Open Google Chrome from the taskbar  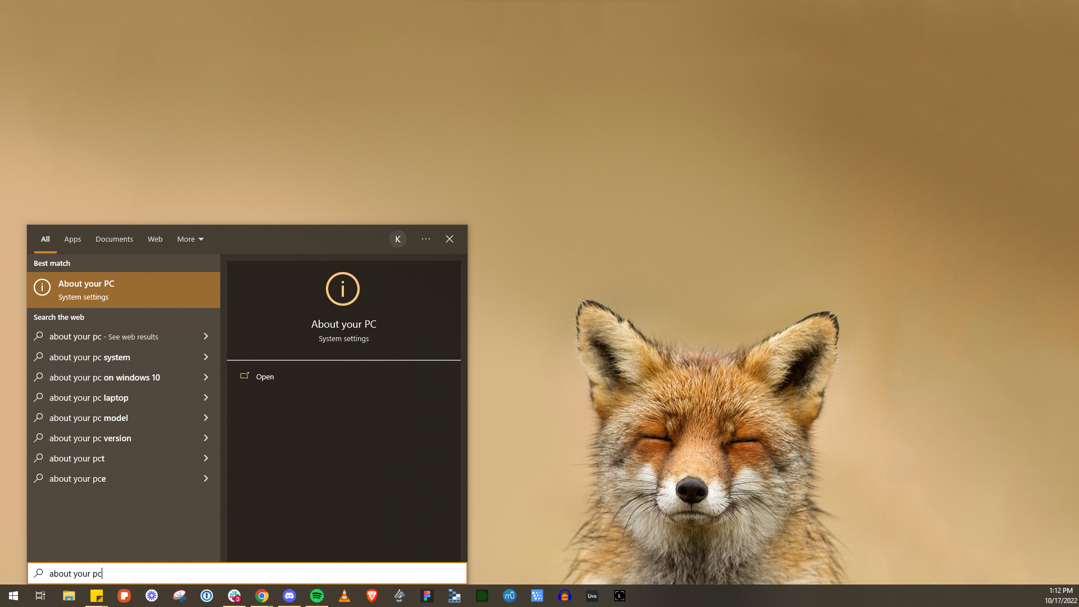tap(262, 596)
